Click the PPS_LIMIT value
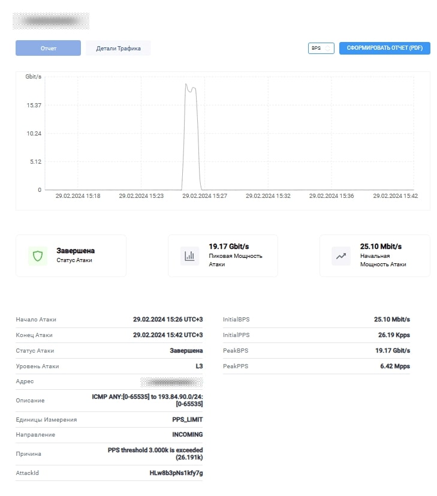 tap(188, 419)
